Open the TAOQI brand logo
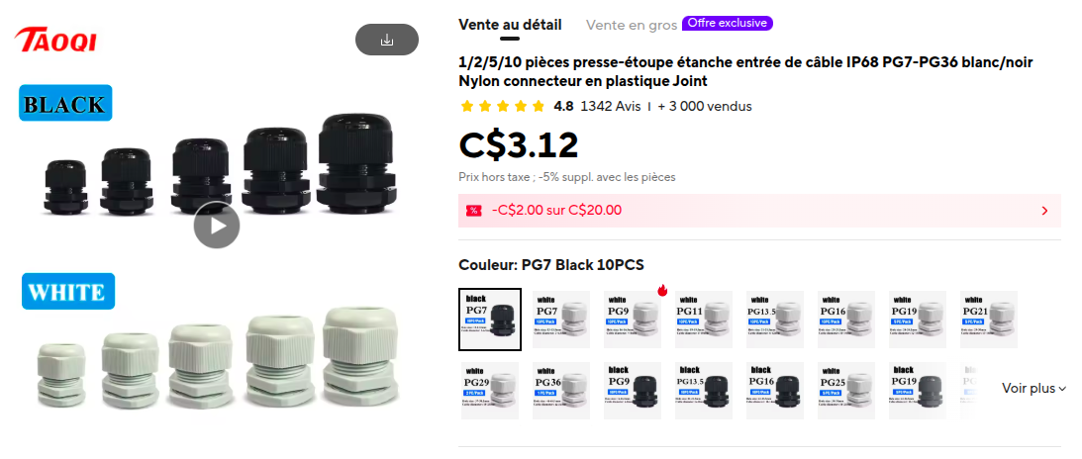This screenshot has height=459, width=1082. (x=55, y=40)
